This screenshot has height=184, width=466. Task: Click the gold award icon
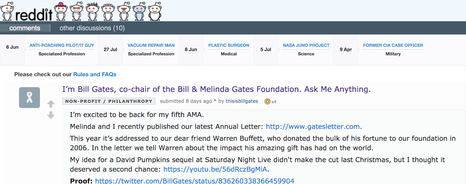(x=267, y=101)
